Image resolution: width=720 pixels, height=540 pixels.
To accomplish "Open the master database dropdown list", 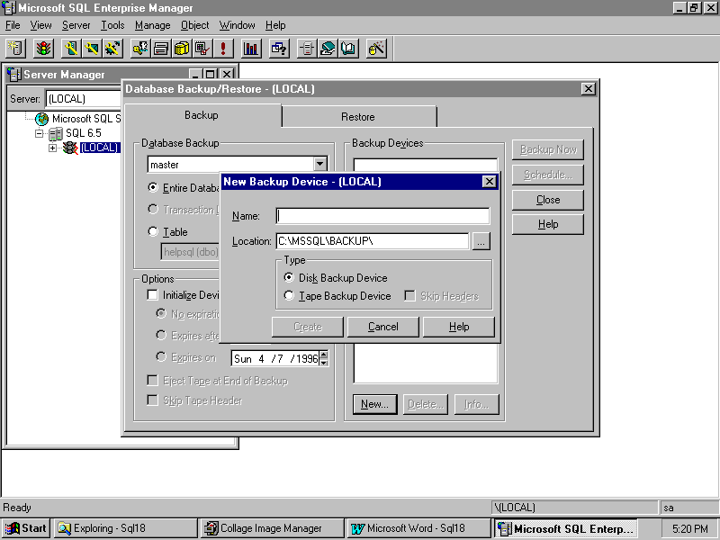I will (x=319, y=165).
